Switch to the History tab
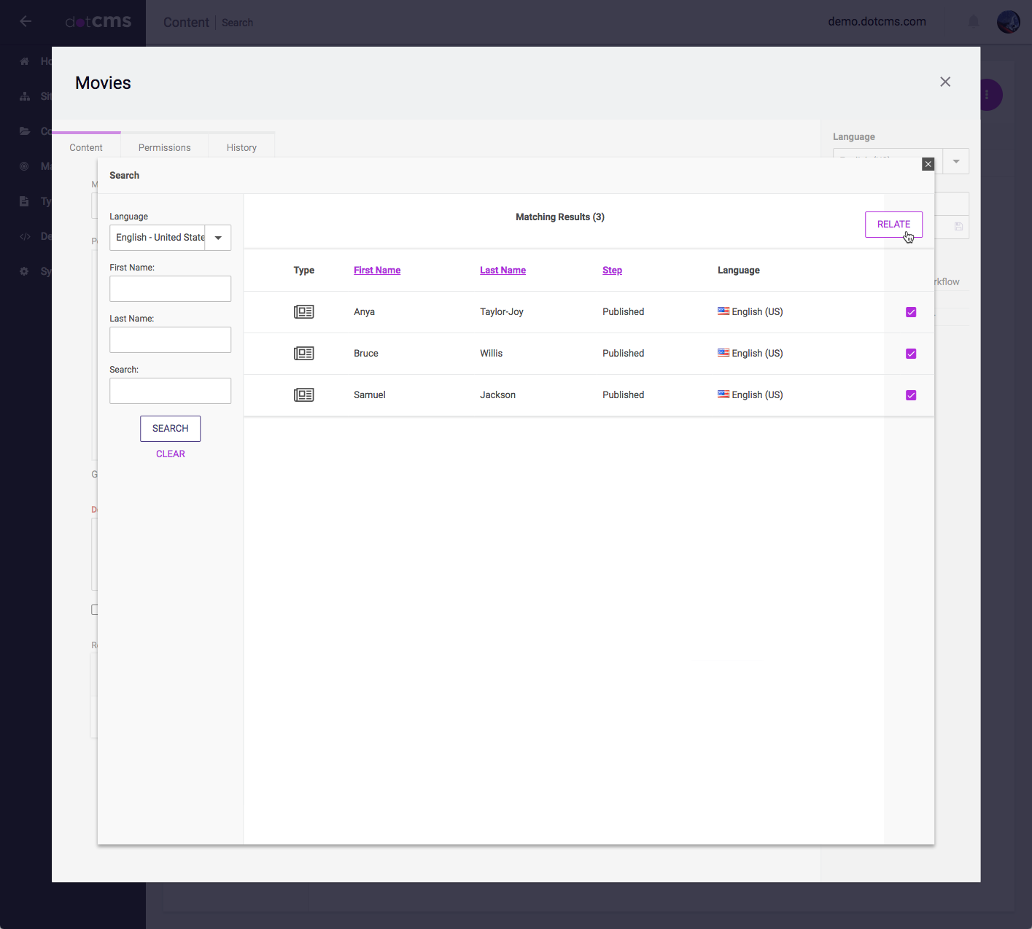The height and width of the screenshot is (929, 1032). (241, 147)
